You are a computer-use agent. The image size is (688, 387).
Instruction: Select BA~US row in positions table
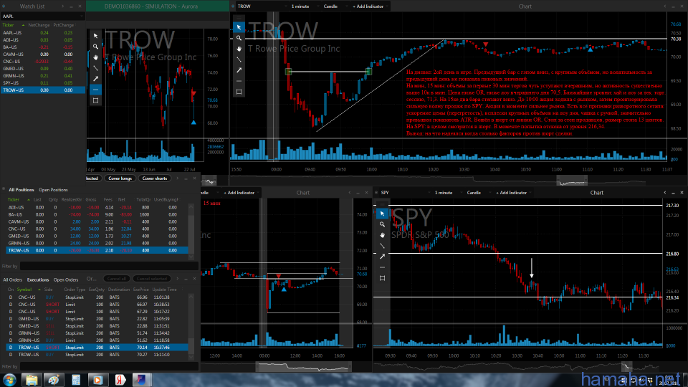(97, 214)
